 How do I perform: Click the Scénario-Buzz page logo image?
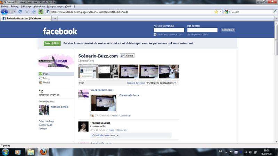[56, 61]
